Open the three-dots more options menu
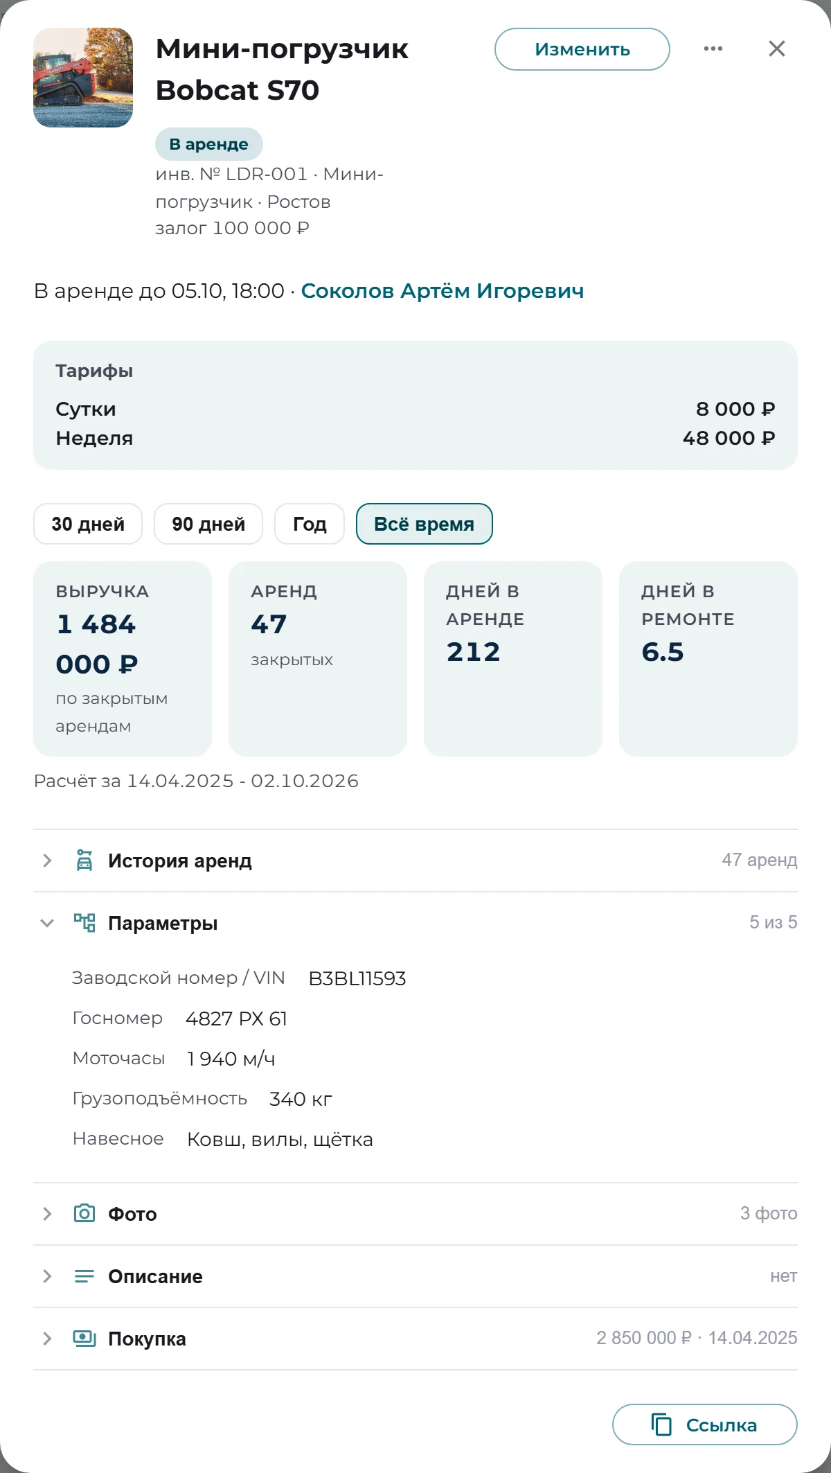The width and height of the screenshot is (831, 1473). click(x=713, y=48)
